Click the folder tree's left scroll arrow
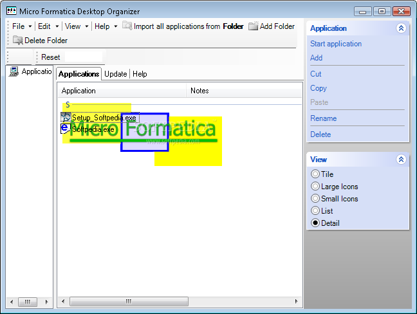The image size is (417, 314). tap(12, 302)
